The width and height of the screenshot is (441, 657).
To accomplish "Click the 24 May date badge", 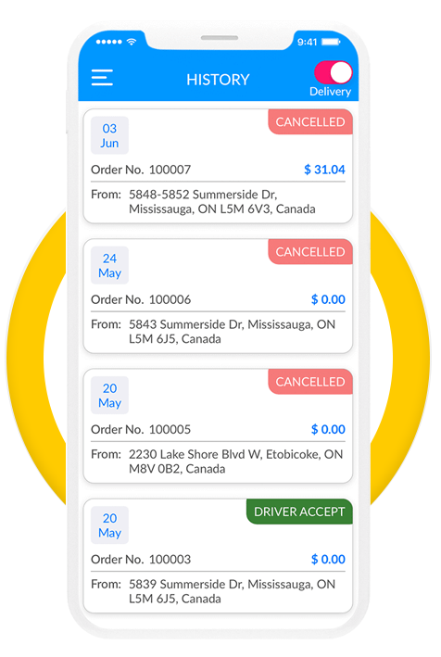I will click(x=109, y=265).
